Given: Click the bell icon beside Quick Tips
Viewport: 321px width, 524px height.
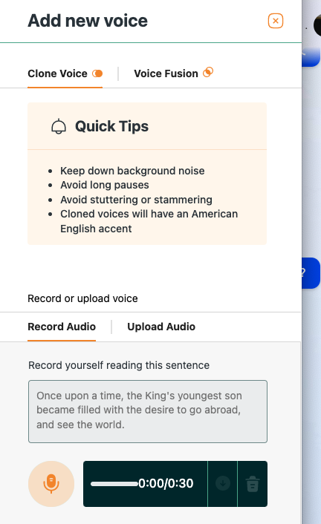Looking at the screenshot, I should (x=59, y=127).
